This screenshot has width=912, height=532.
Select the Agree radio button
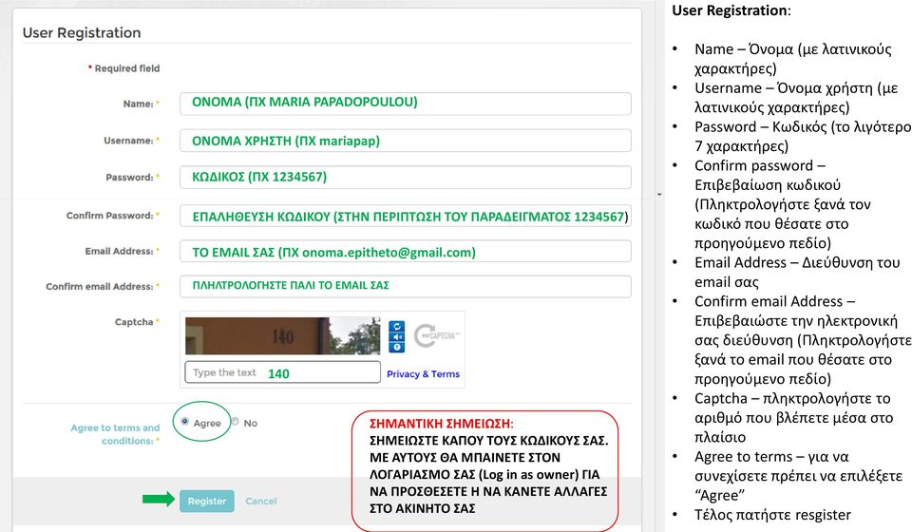click(x=184, y=422)
